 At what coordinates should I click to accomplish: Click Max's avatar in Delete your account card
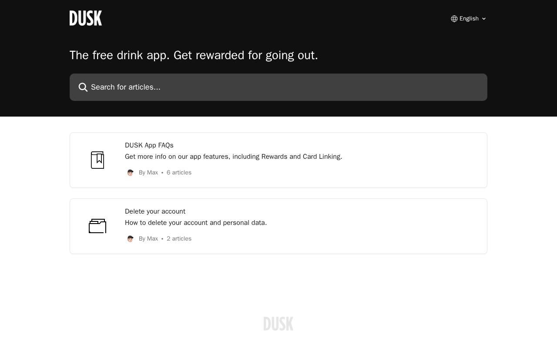[x=130, y=239]
